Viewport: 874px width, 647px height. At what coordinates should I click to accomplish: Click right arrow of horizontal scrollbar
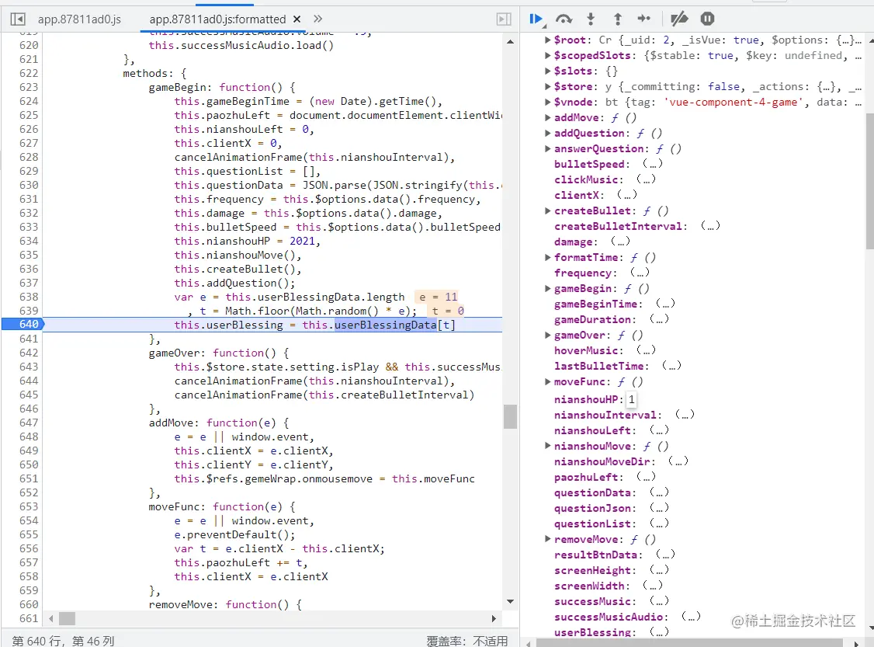click(x=494, y=618)
